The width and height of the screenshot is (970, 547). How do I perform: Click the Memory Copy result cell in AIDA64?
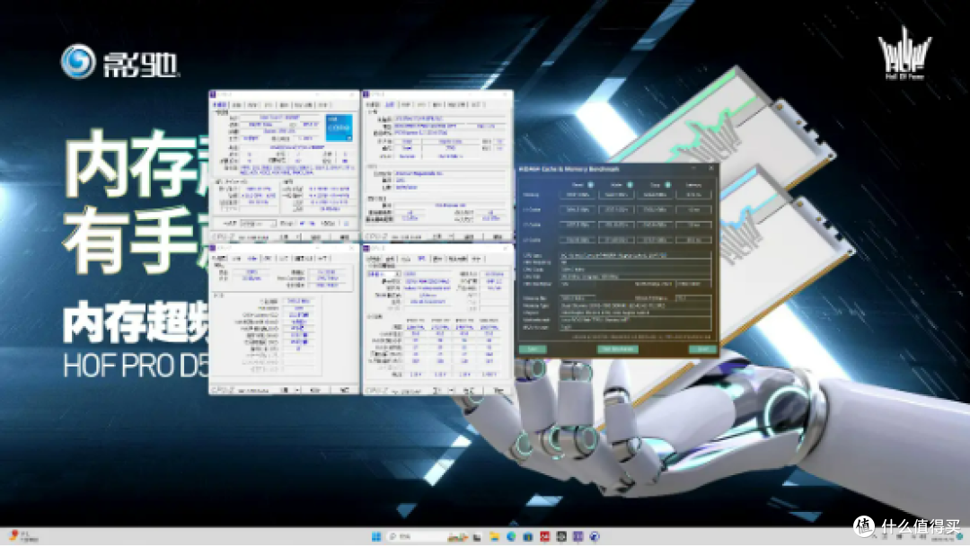[655, 195]
